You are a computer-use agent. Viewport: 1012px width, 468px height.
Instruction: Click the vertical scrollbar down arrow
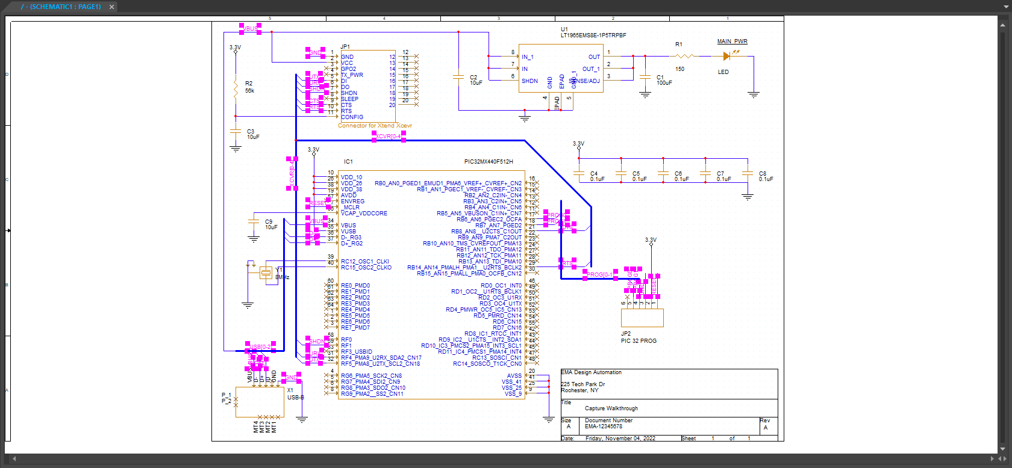point(1003,449)
